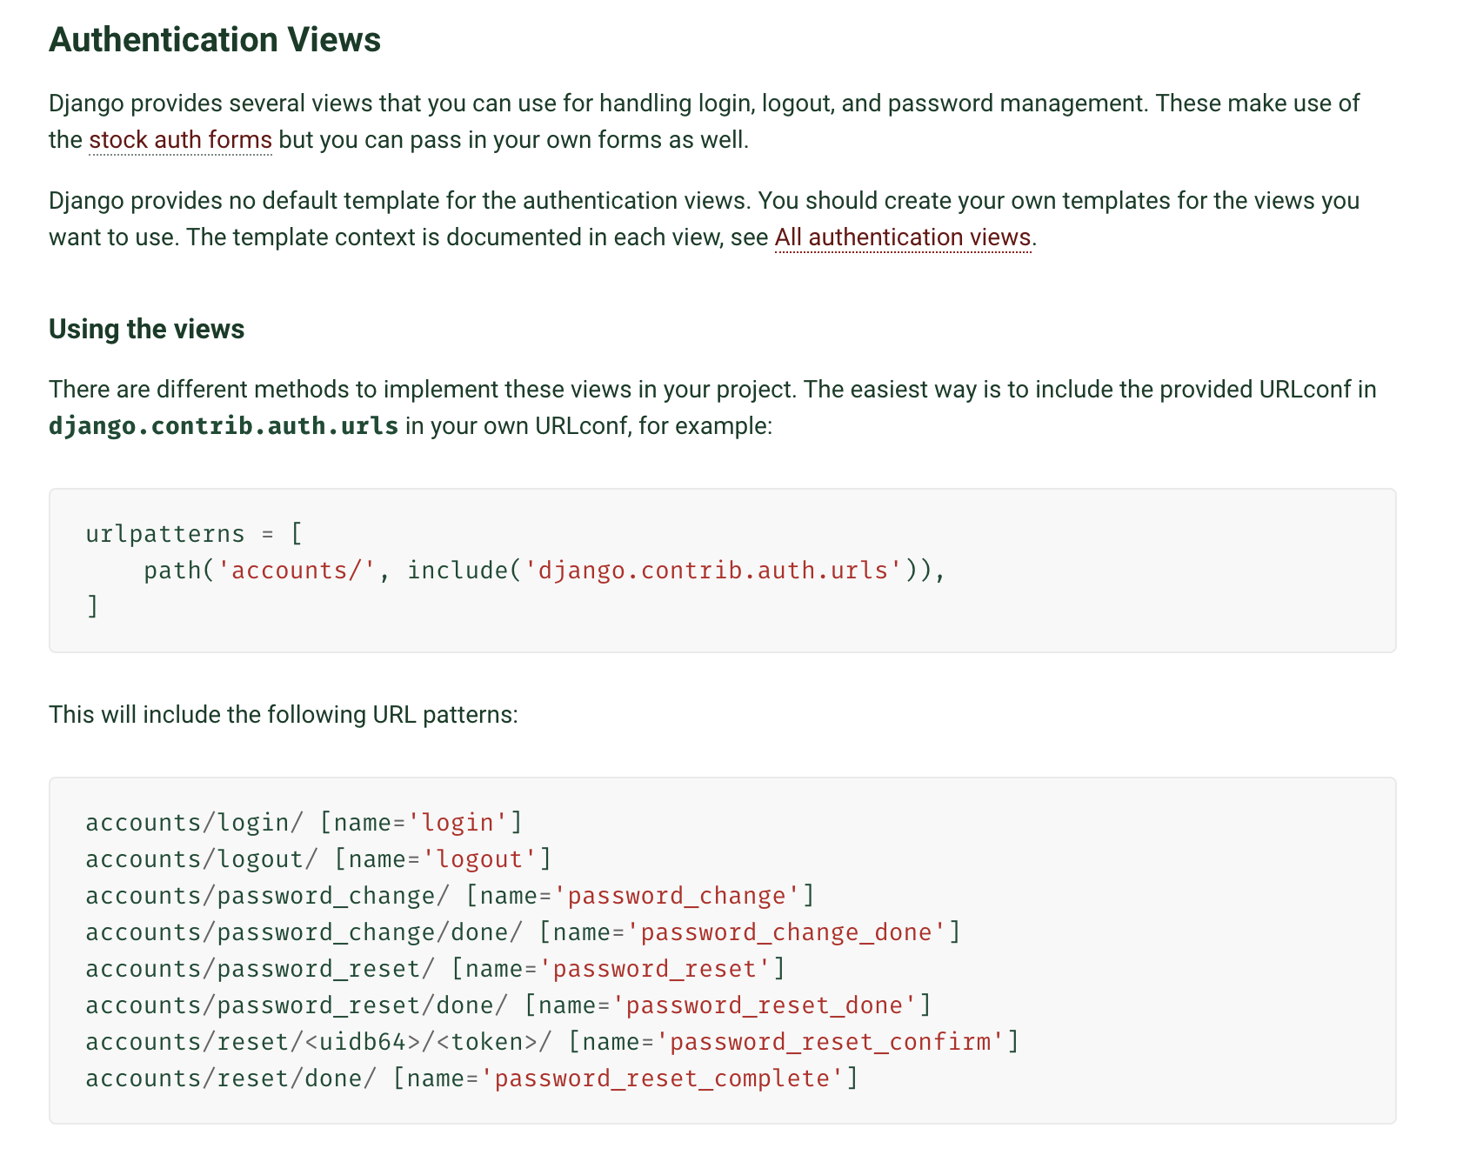Click the 'password_reset_complete' name string
Screen dimensions: 1463x1155
[662, 1078]
